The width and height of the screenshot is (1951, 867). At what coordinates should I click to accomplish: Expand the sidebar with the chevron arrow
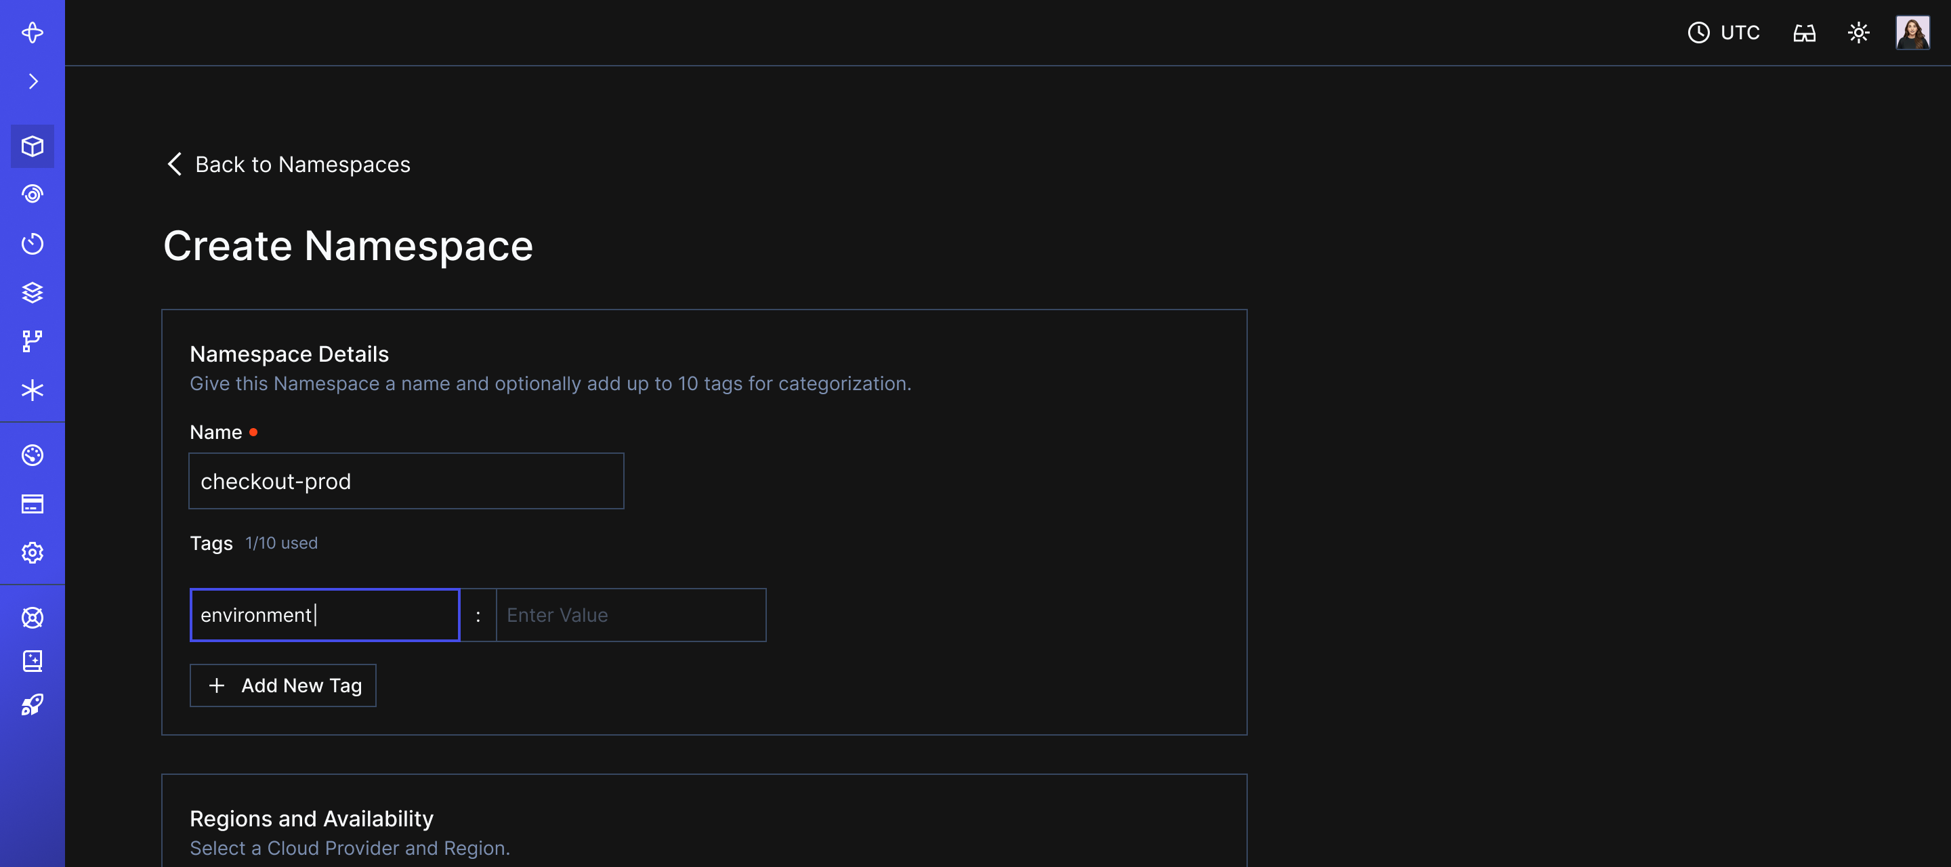pyautogui.click(x=33, y=81)
